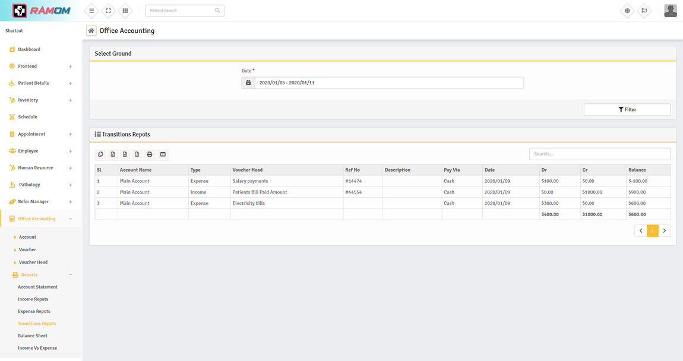Click the home icon beside Office Accounting
This screenshot has height=361, width=683.
tap(91, 31)
